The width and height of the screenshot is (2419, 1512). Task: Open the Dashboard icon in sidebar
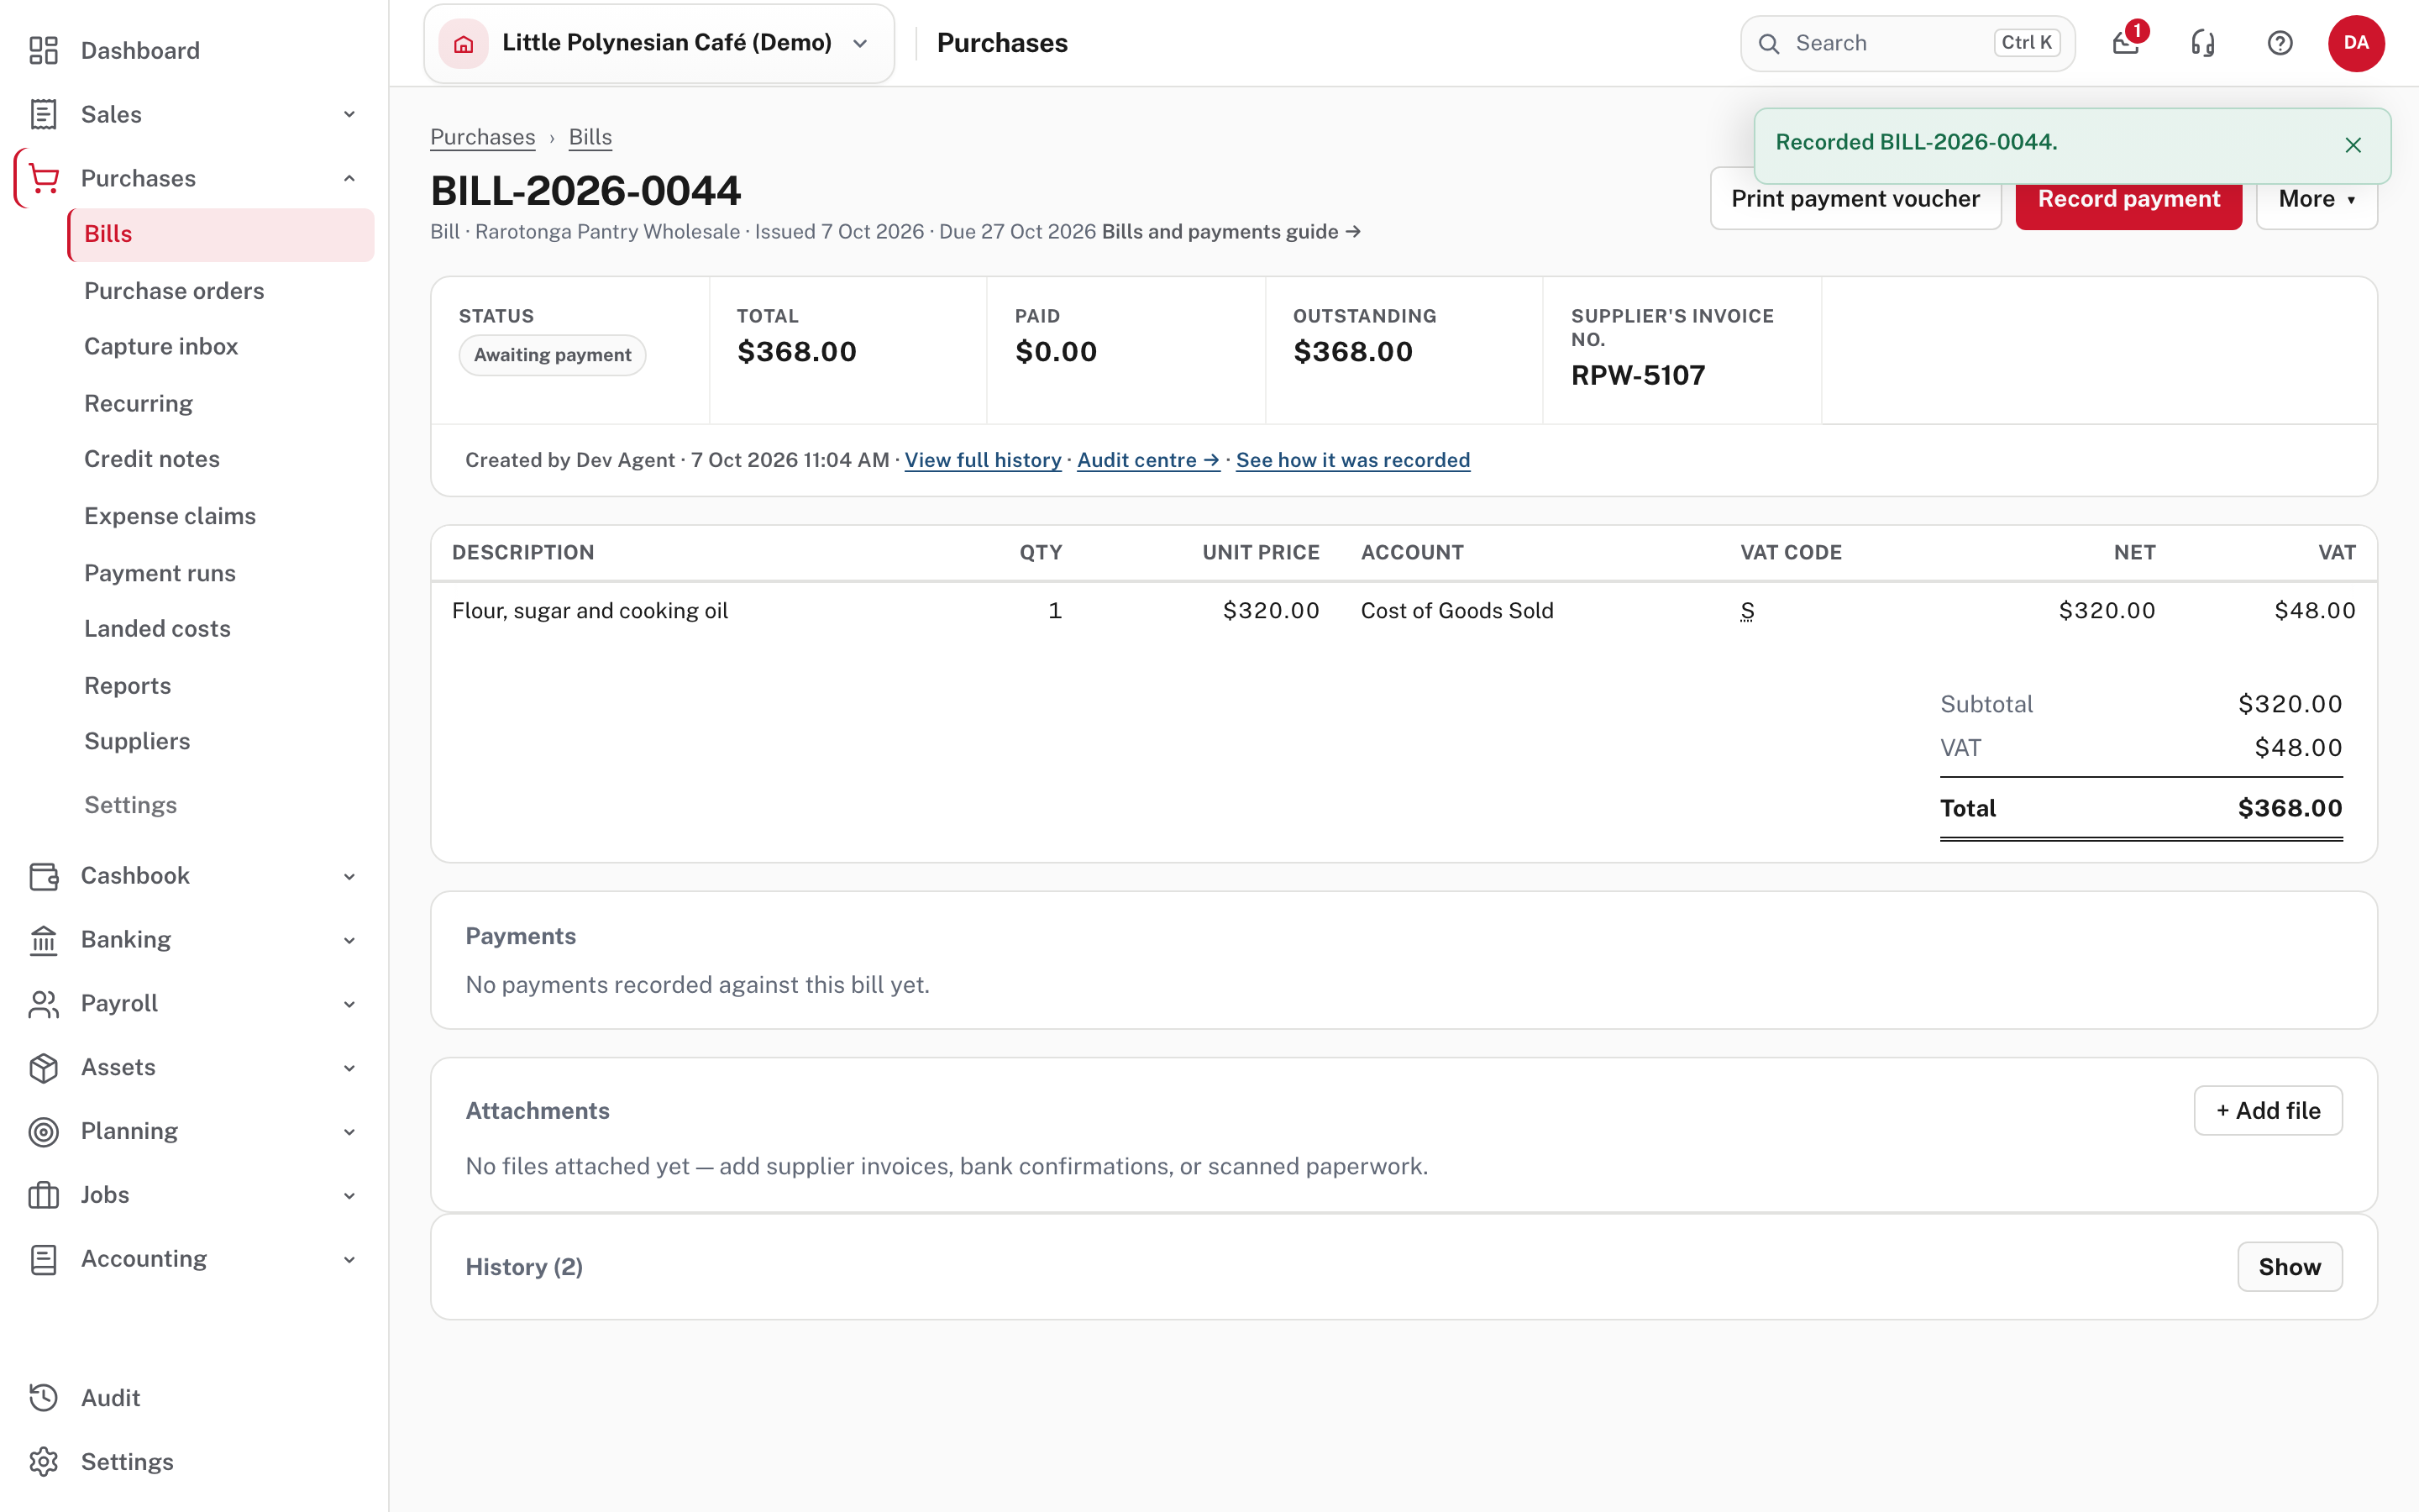tap(43, 50)
